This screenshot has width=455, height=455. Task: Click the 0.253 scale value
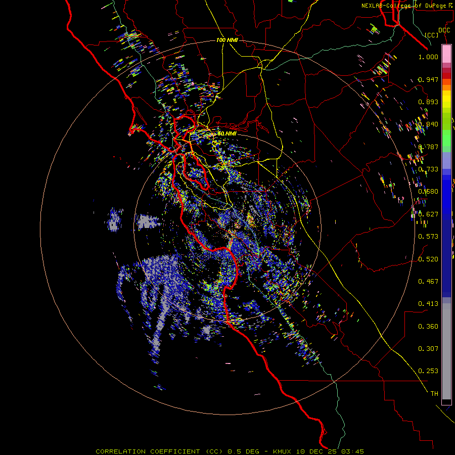coord(428,371)
